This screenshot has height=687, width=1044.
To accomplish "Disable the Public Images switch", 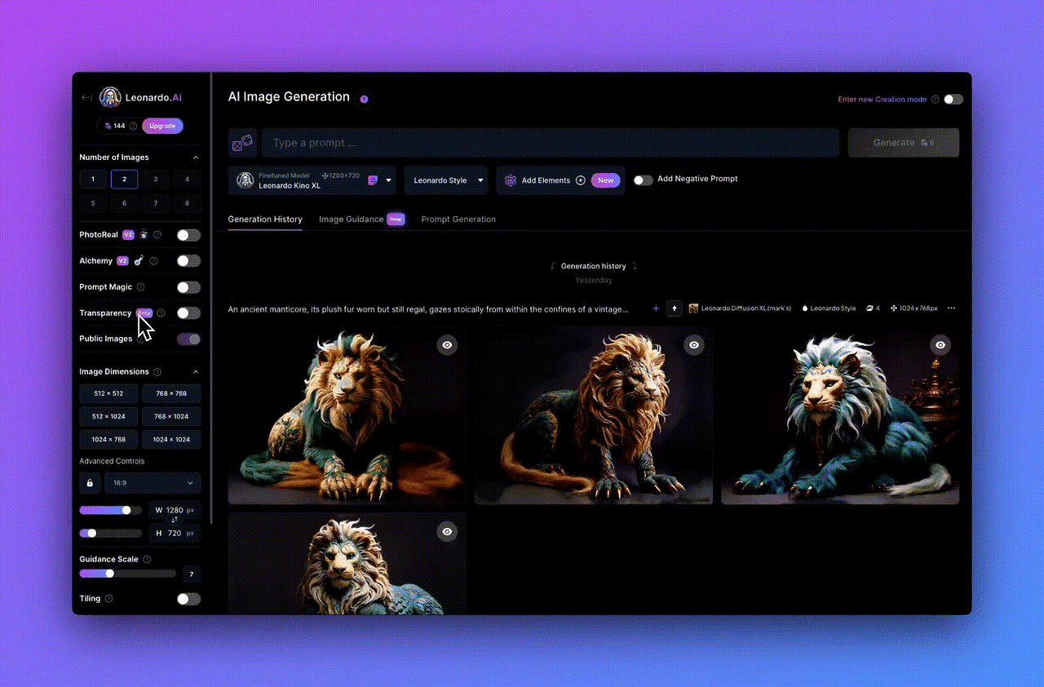I will coord(188,339).
